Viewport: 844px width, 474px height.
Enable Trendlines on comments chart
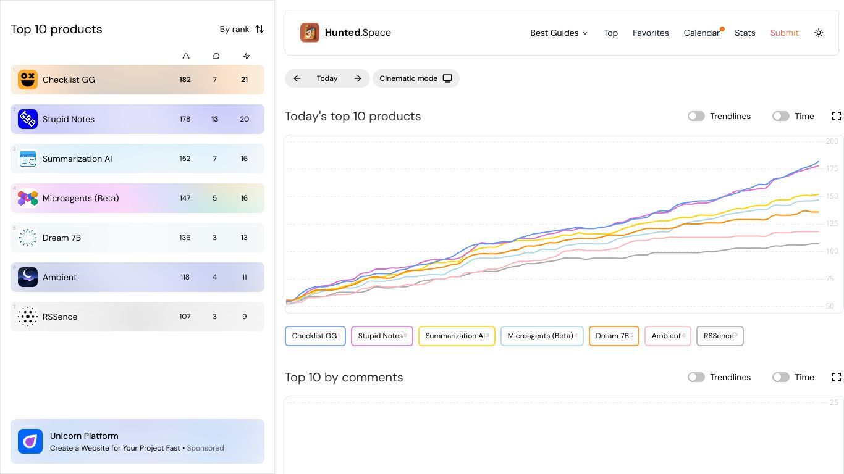pyautogui.click(x=696, y=377)
